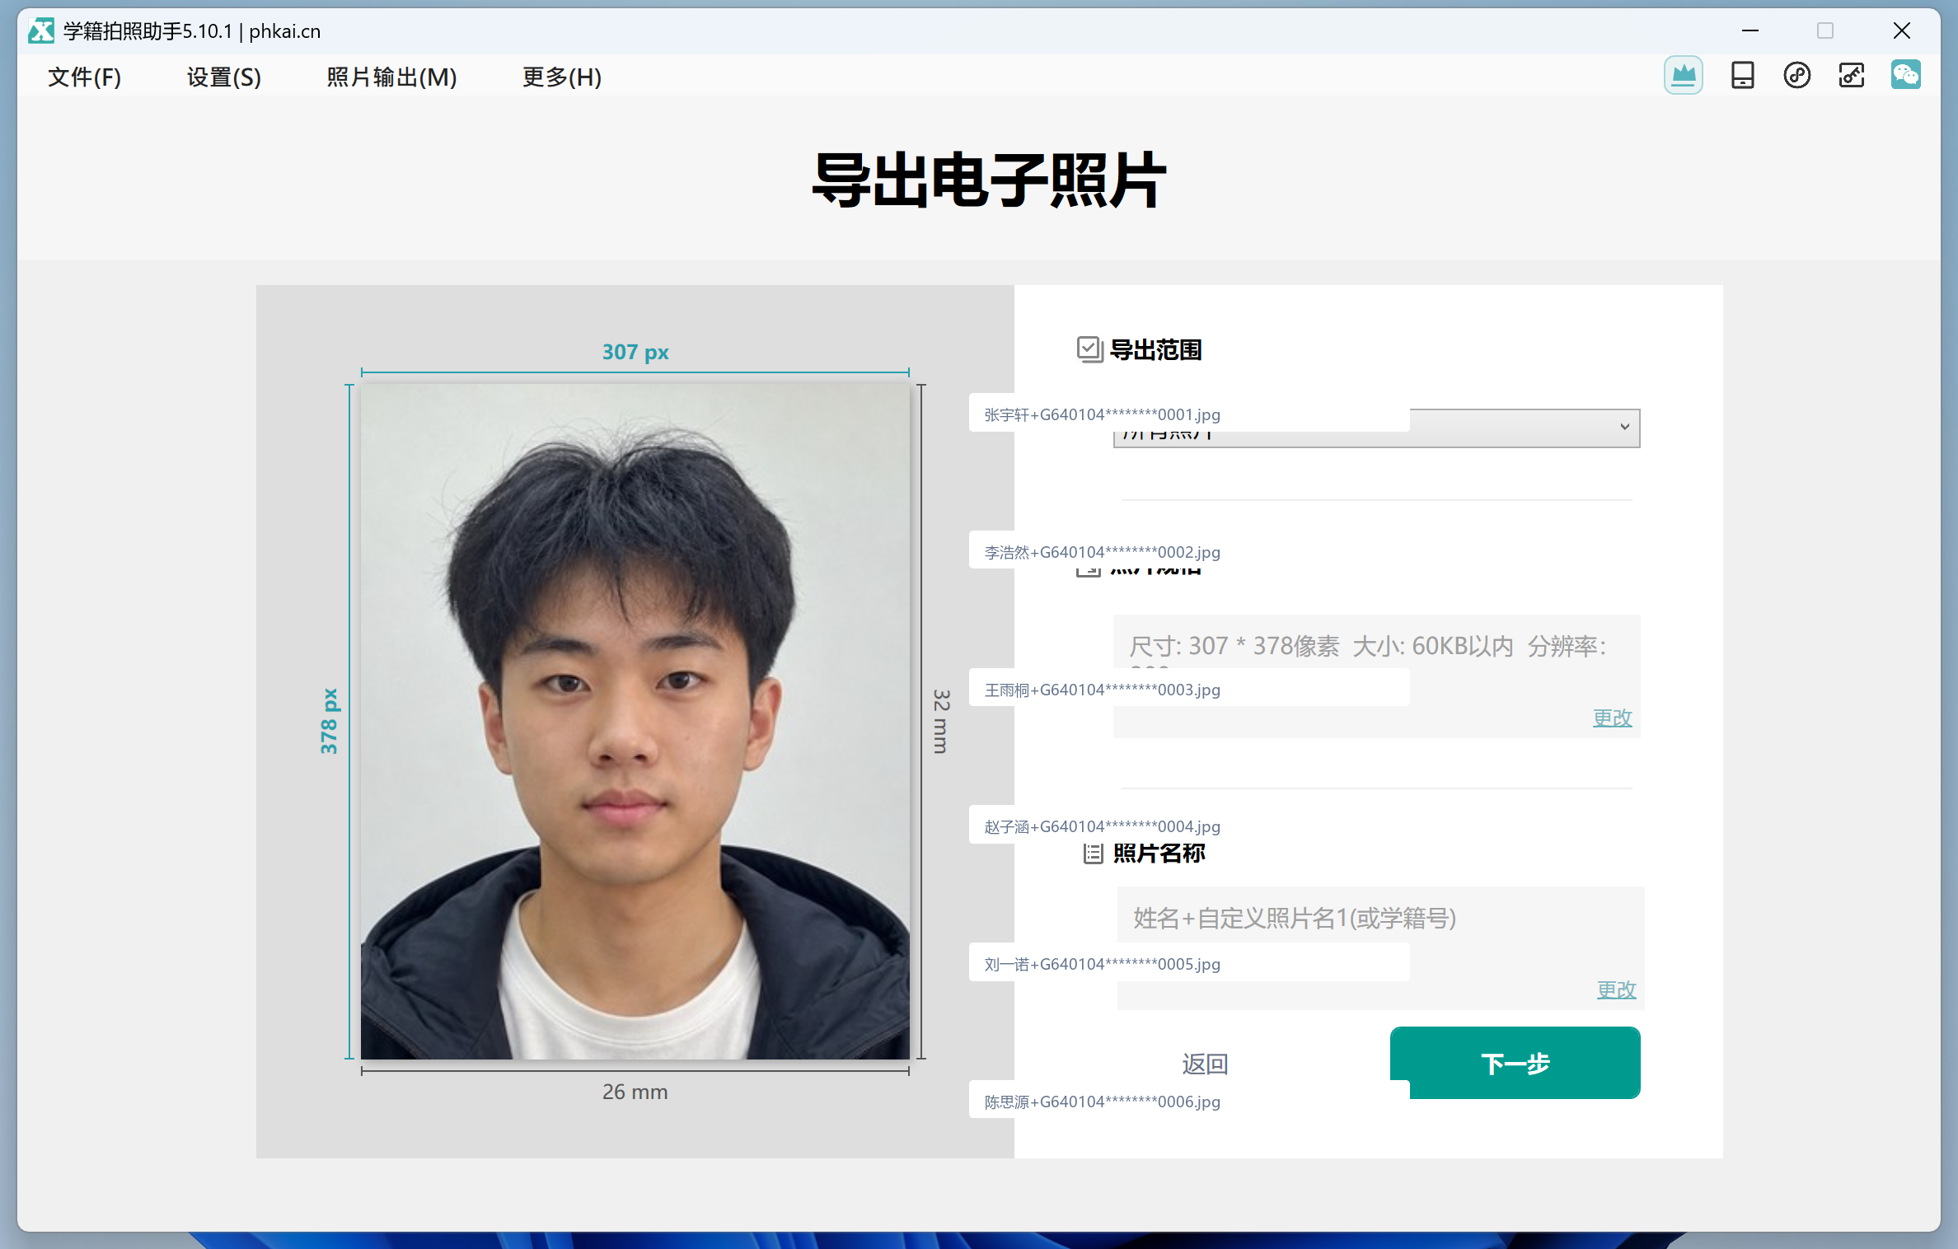This screenshot has height=1249, width=1958.
Task: Click the portrait photo preview
Action: click(x=635, y=722)
